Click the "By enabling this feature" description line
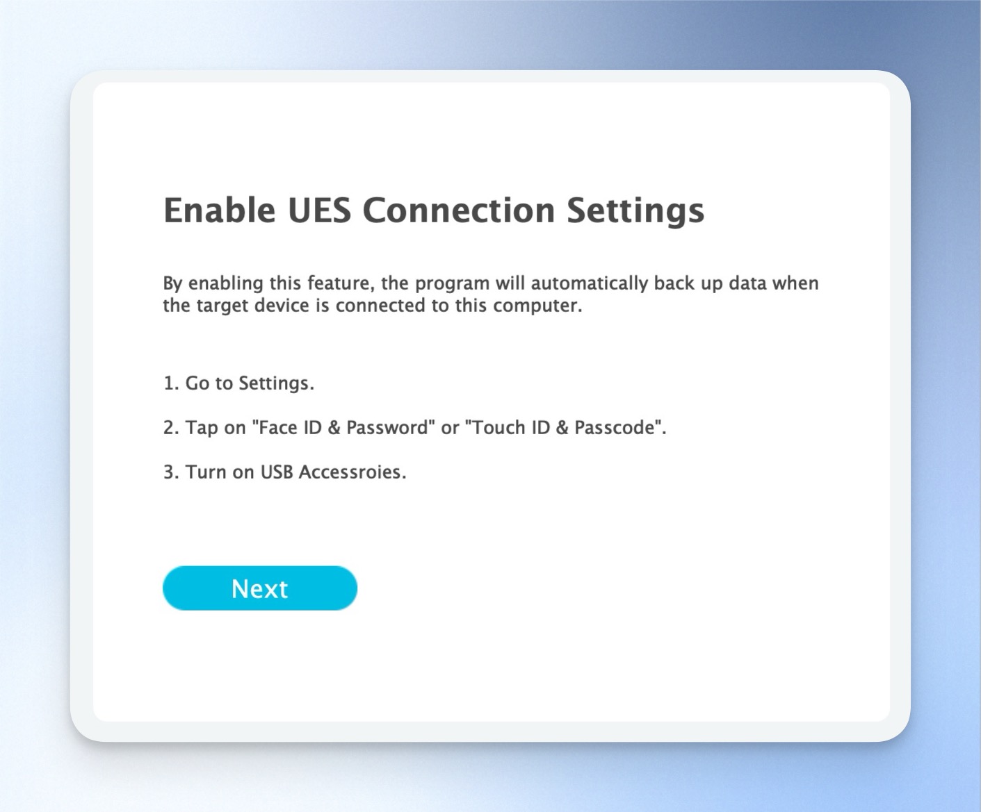Viewport: 981px width, 812px height. click(490, 283)
